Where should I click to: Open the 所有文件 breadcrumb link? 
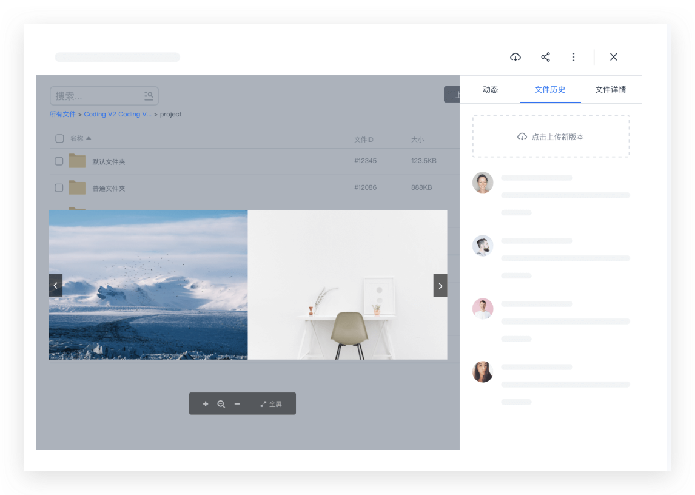click(x=62, y=114)
